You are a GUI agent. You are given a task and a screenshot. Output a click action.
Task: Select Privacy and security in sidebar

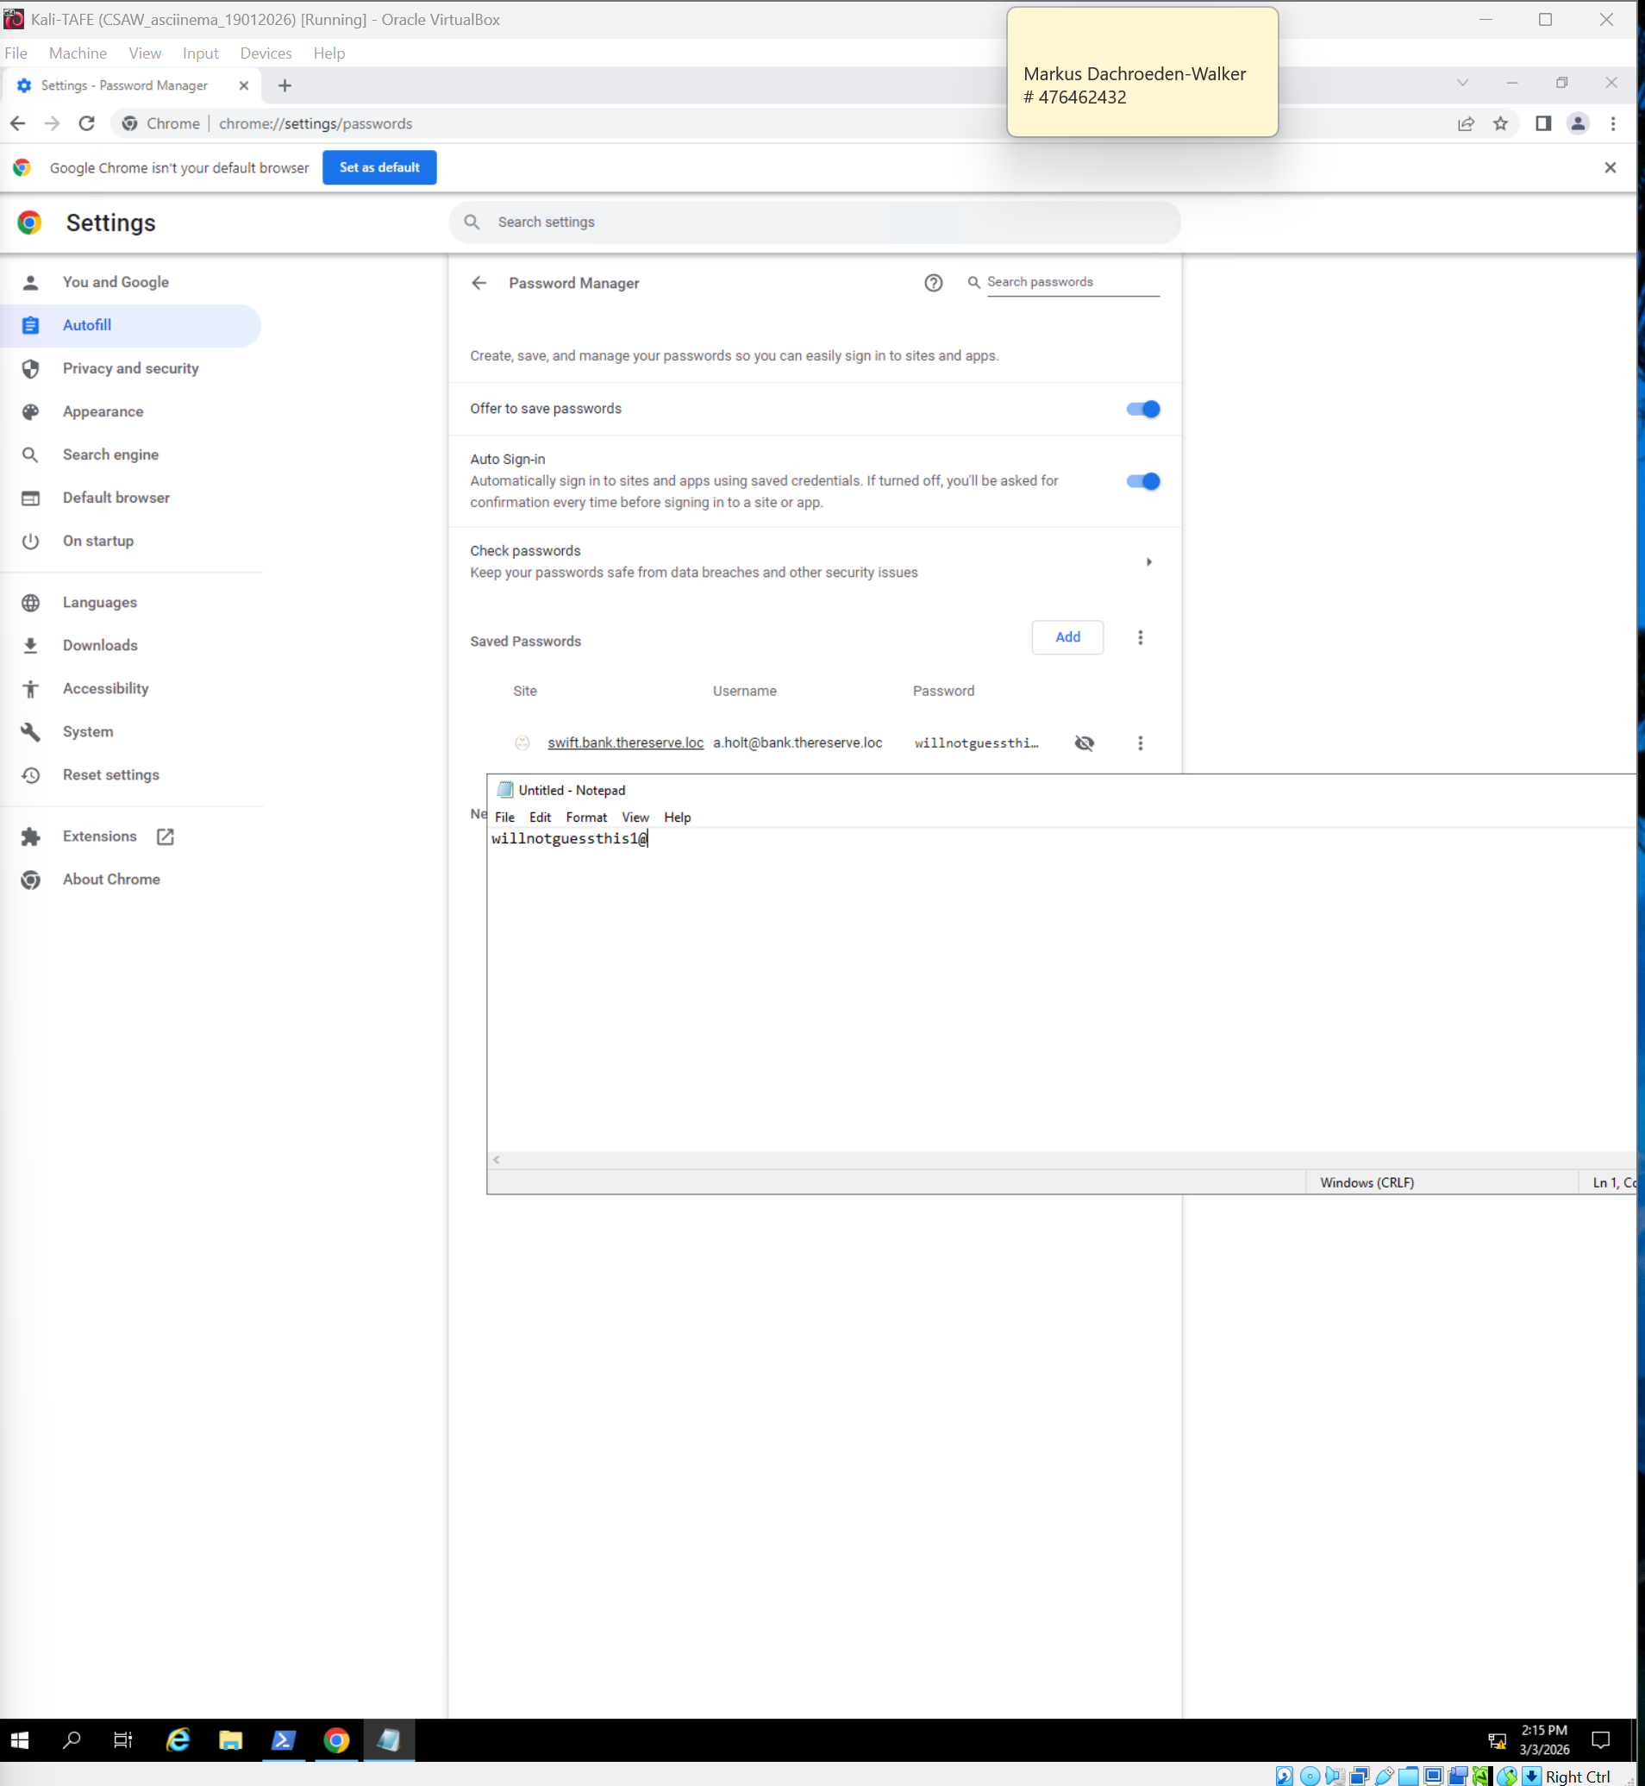(131, 368)
